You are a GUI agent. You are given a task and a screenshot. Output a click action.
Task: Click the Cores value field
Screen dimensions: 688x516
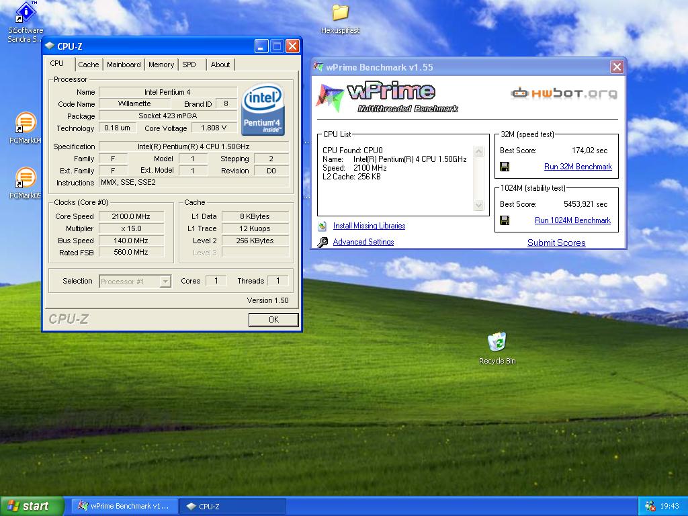coord(216,281)
